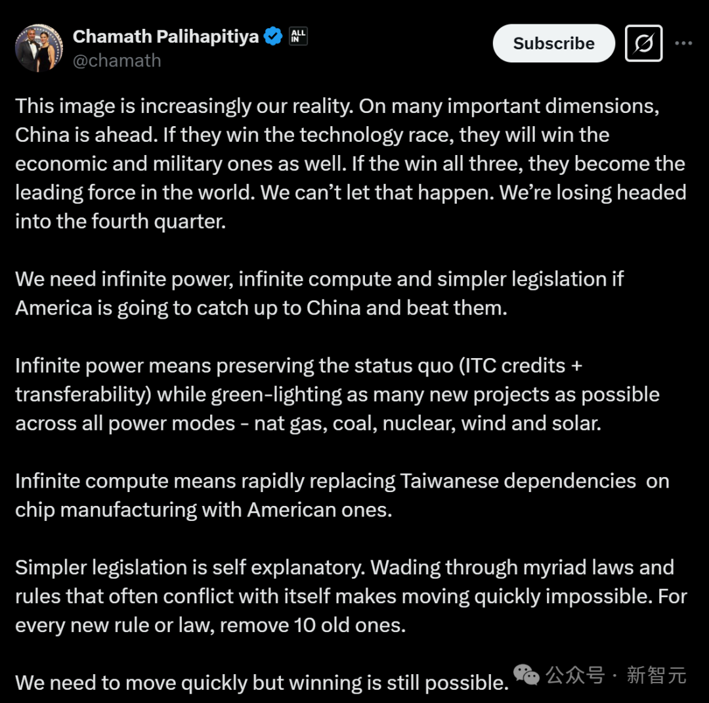Click the handle @chamath below the name
709x703 pixels.
point(118,60)
